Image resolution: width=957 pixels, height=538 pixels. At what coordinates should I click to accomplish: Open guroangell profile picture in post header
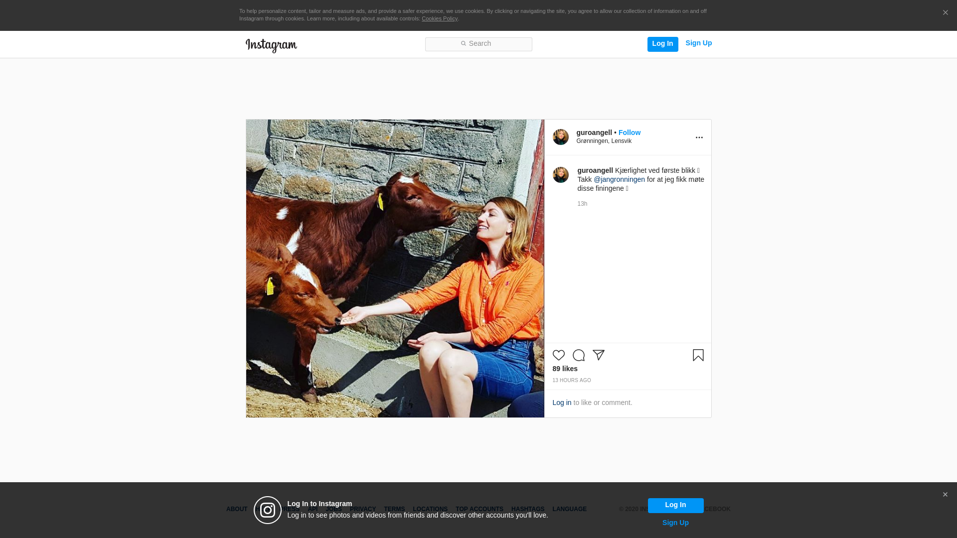(x=561, y=137)
